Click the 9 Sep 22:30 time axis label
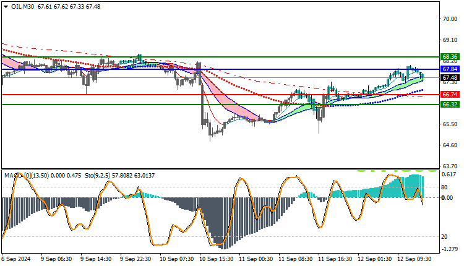The width and height of the screenshot is (464, 266). [135, 259]
